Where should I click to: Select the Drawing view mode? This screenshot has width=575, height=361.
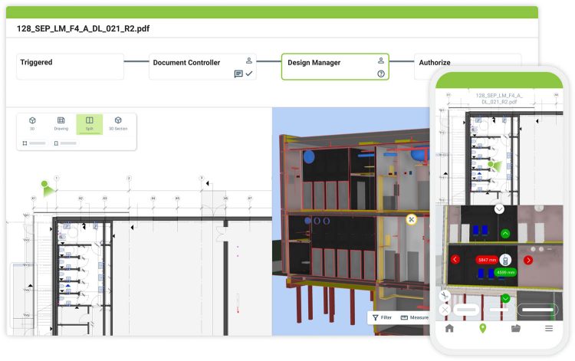click(x=61, y=123)
